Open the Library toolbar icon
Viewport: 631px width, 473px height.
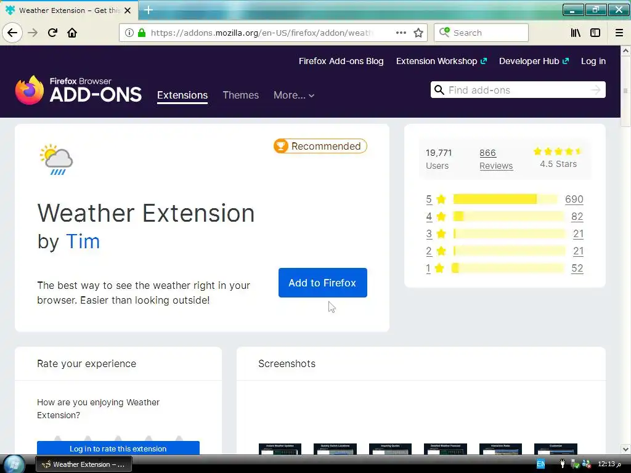coord(576,33)
